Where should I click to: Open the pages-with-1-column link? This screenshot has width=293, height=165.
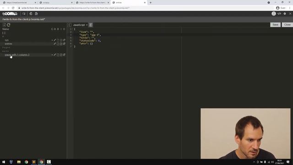point(17,55)
